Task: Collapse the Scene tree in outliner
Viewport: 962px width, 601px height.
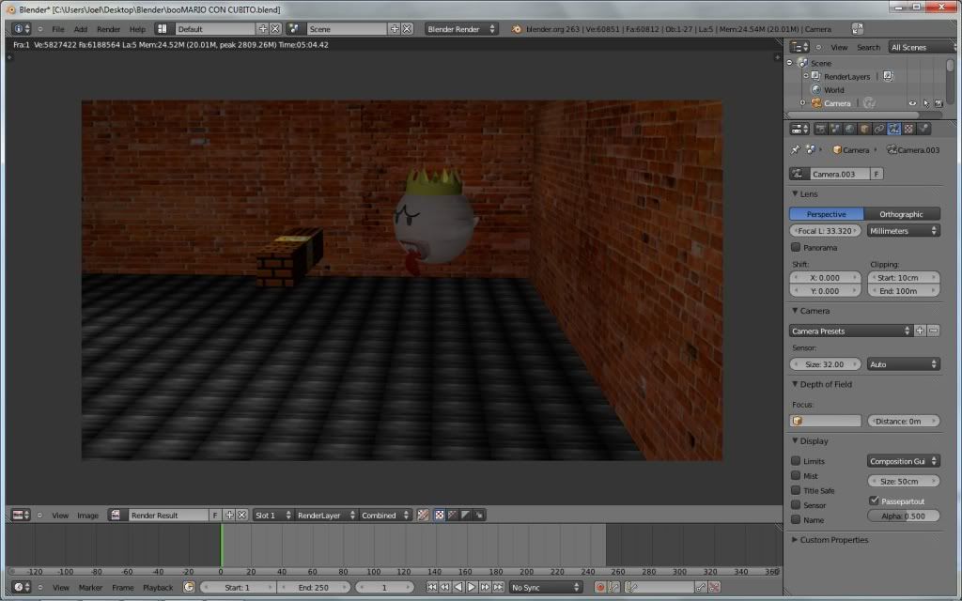Action: point(789,63)
